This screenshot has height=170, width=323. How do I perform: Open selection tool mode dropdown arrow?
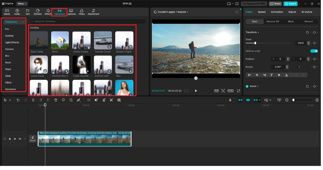[x=10, y=100]
